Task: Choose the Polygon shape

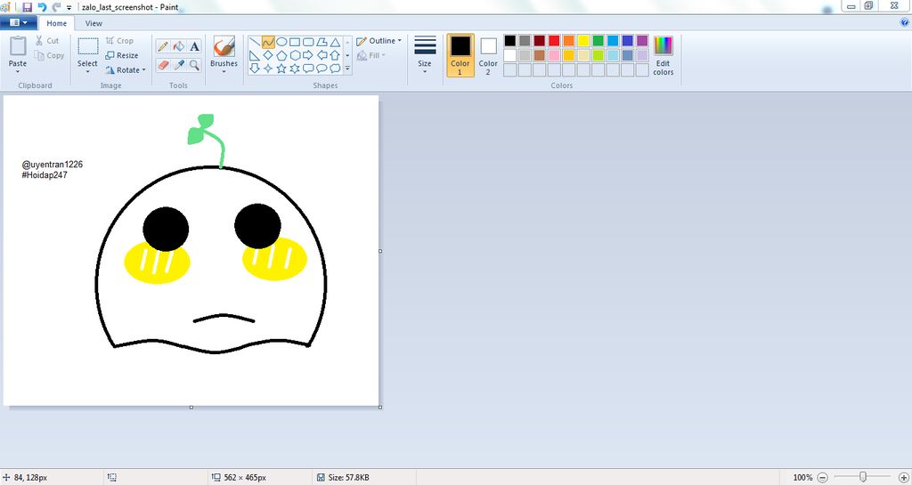Action: [322, 43]
